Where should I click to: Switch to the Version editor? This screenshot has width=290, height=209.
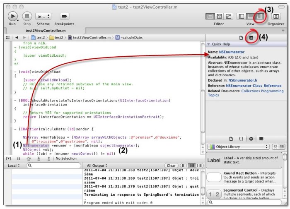228,16
